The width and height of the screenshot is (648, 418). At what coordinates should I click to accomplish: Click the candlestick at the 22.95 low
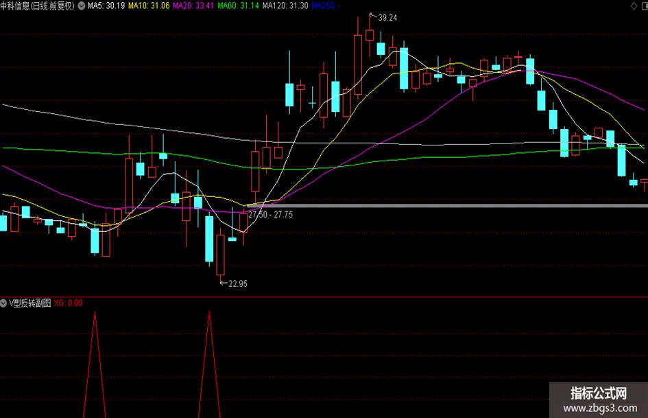point(221,255)
